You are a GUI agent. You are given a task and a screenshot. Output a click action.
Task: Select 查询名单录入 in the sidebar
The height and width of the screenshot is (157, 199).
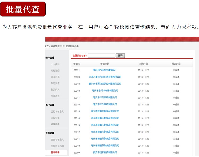coord(57,140)
